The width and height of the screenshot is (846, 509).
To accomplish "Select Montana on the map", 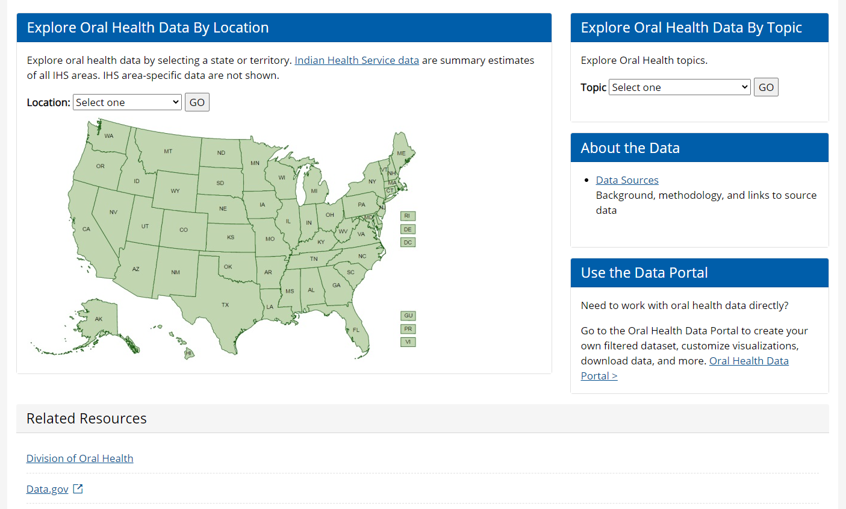I will (x=168, y=151).
